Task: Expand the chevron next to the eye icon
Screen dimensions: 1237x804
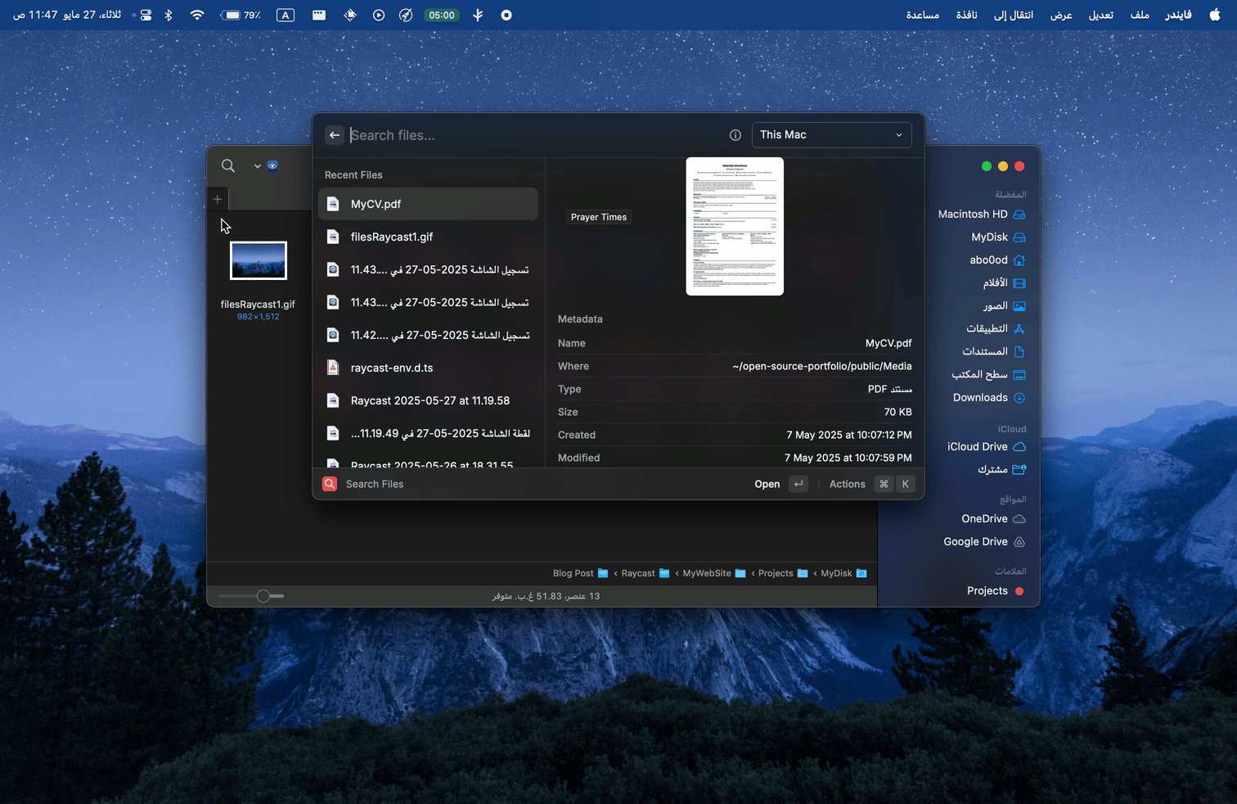Action: click(x=257, y=166)
